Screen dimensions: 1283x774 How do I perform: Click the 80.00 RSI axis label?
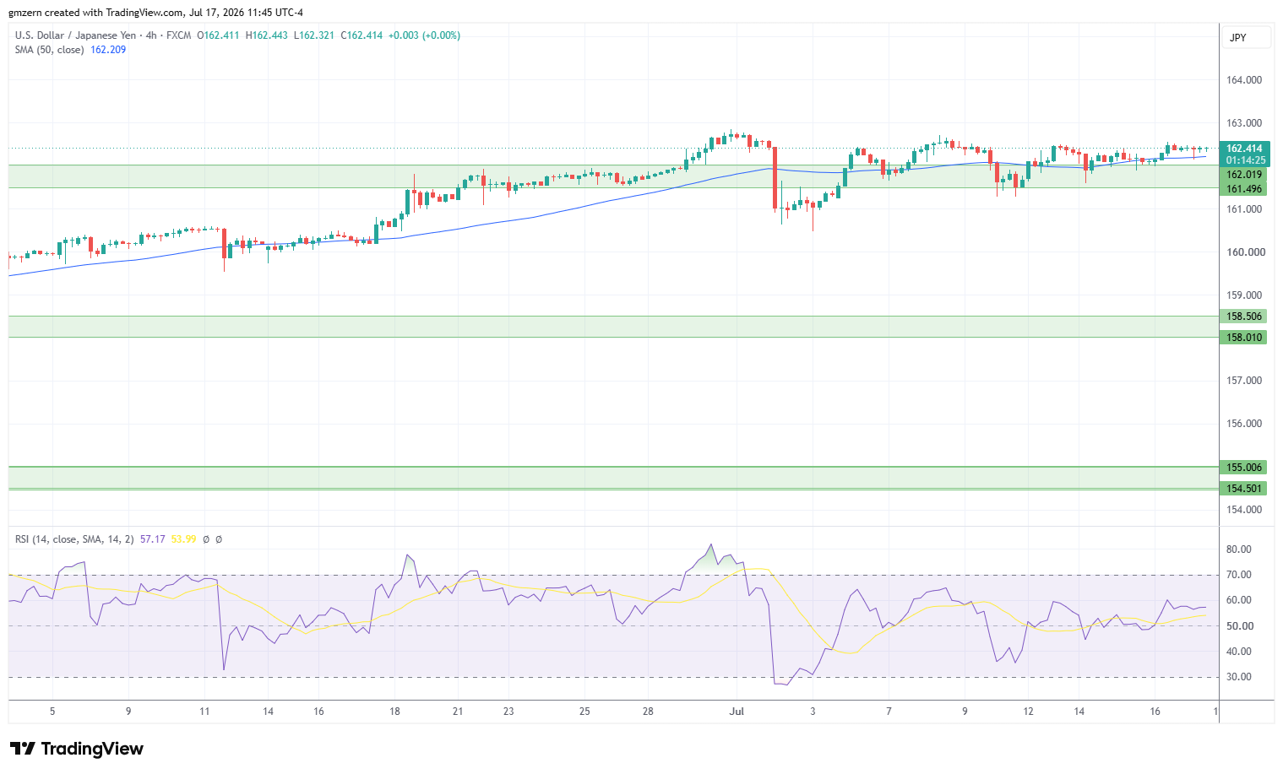1239,549
